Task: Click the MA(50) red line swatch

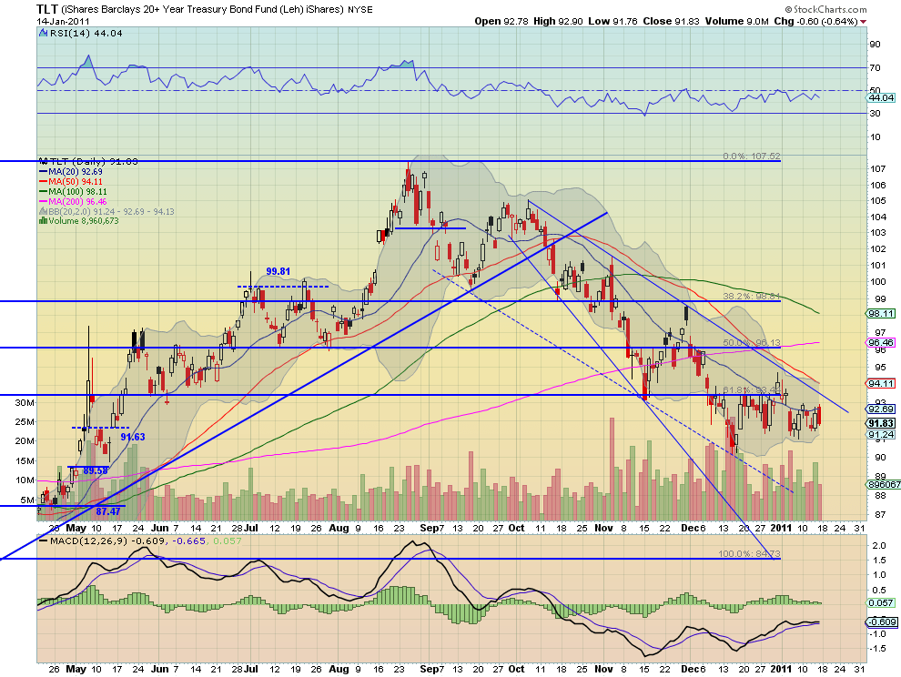Action: 43,182
